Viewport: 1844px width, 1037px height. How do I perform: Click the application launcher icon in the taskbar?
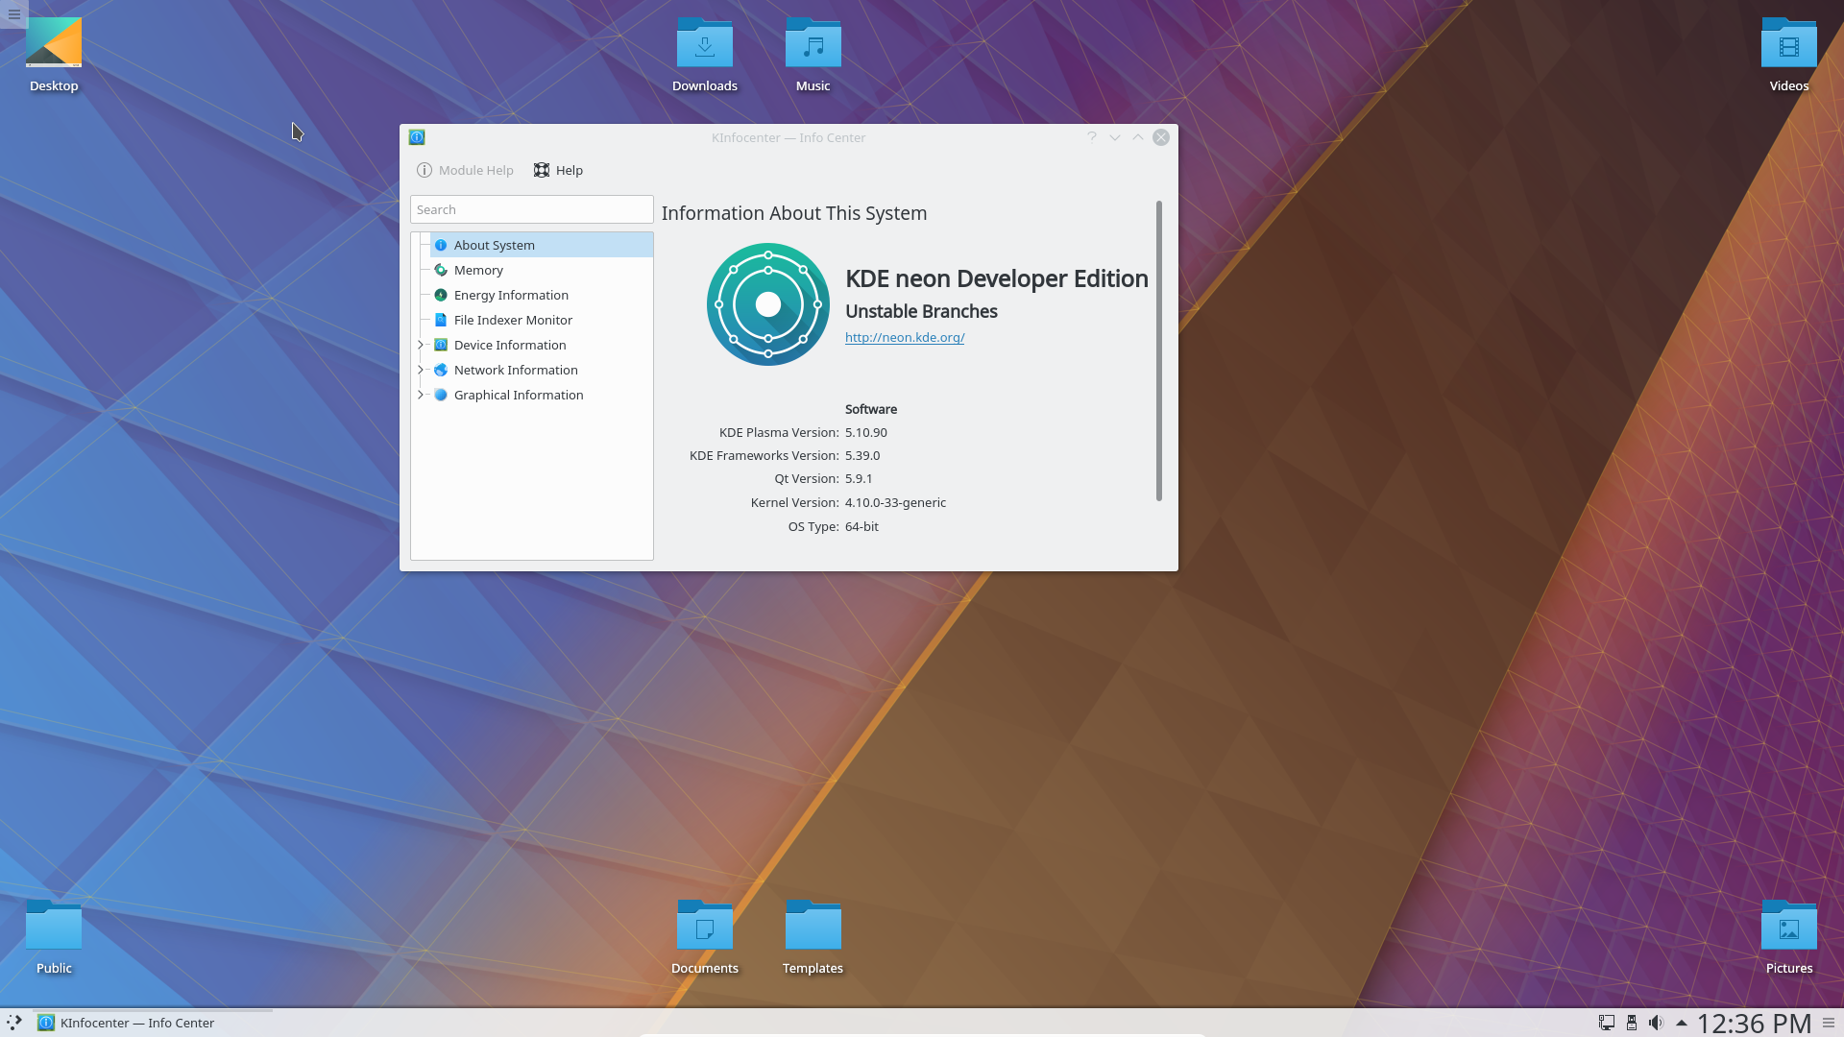coord(14,1023)
